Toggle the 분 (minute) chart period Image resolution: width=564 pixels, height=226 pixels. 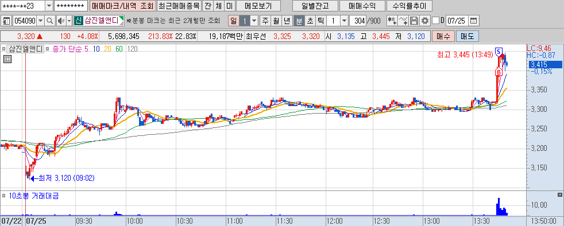299,21
